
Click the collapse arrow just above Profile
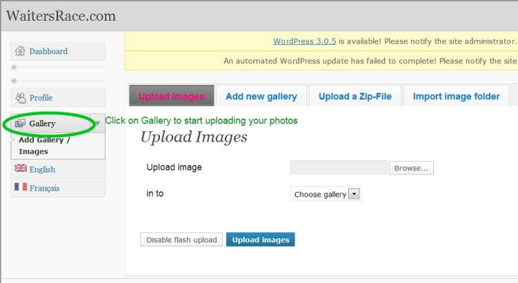(x=14, y=80)
